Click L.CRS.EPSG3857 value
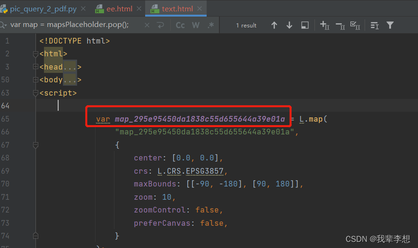The image size is (418, 248). pyautogui.click(x=191, y=171)
